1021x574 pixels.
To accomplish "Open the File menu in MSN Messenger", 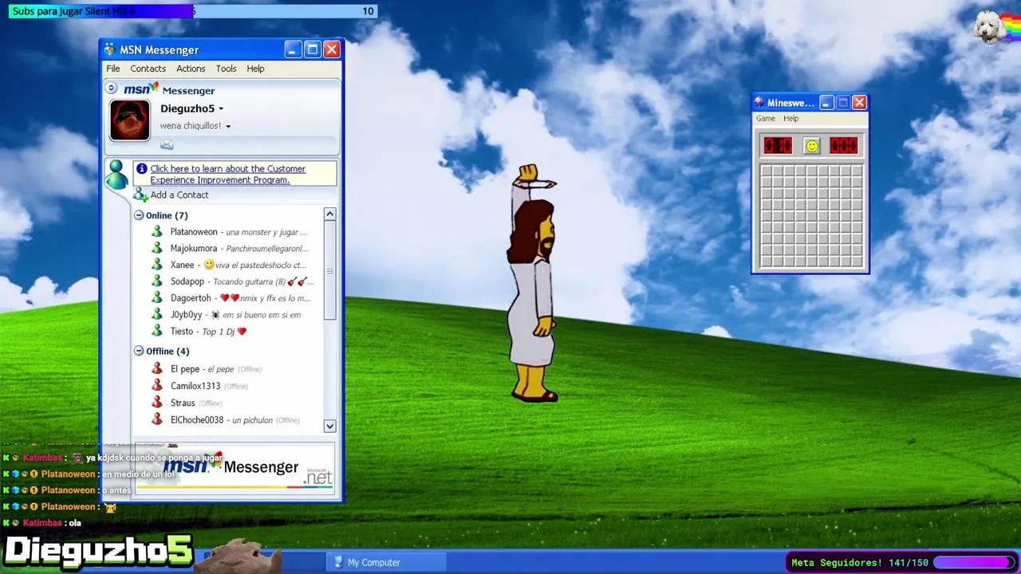I will click(x=113, y=69).
